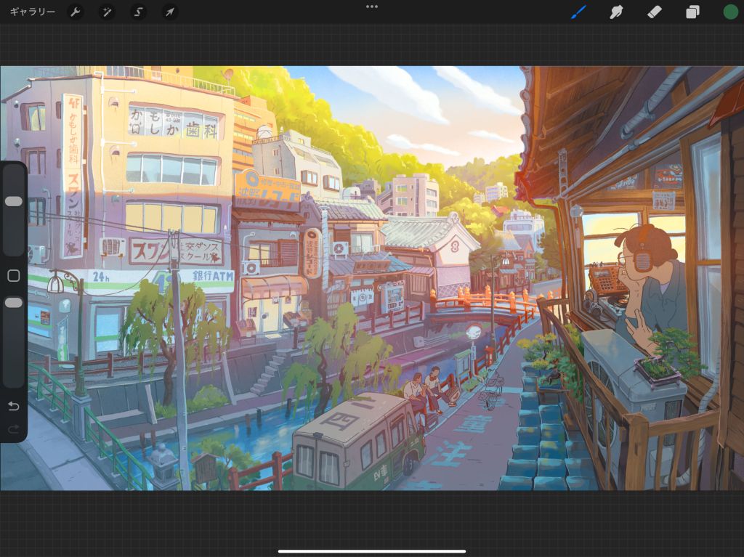Open the Layers panel icon
The width and height of the screenshot is (744, 557).
pos(692,12)
